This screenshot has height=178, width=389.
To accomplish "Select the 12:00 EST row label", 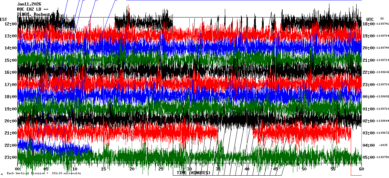I will coord(11,24).
